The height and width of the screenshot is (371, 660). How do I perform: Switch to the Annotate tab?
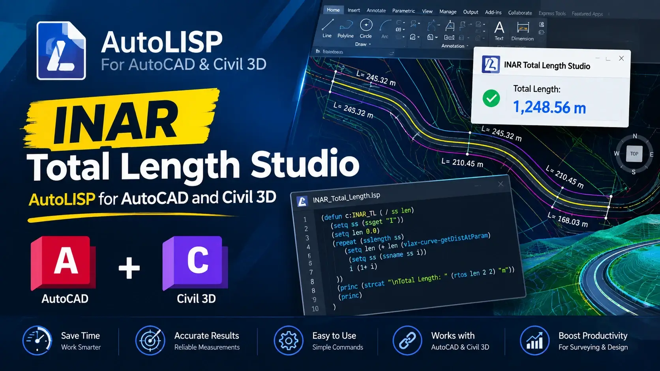click(x=376, y=11)
